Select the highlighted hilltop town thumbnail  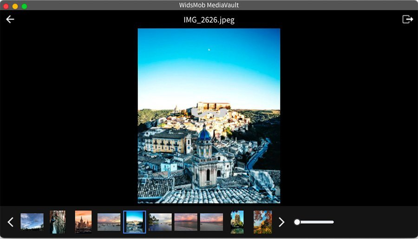point(135,222)
